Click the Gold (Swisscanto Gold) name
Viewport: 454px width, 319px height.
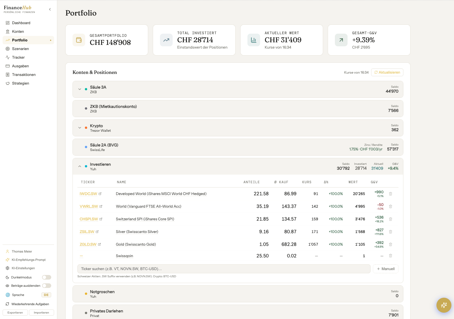pyautogui.click(x=136, y=244)
